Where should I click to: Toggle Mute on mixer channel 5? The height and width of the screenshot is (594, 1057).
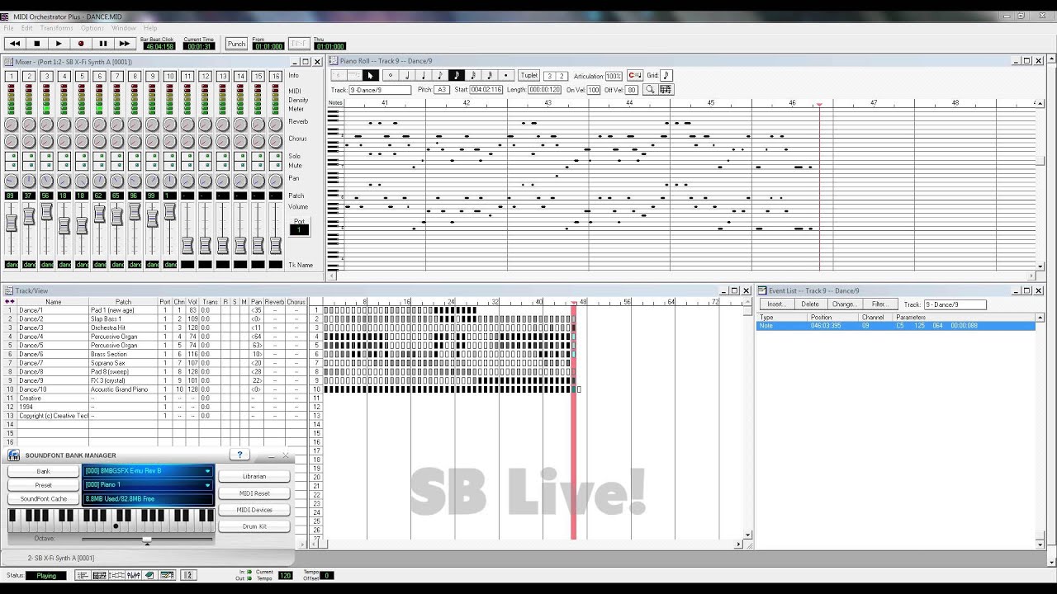82,166
